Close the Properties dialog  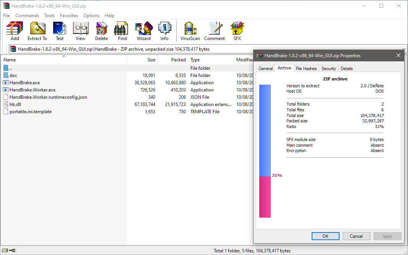pos(398,56)
